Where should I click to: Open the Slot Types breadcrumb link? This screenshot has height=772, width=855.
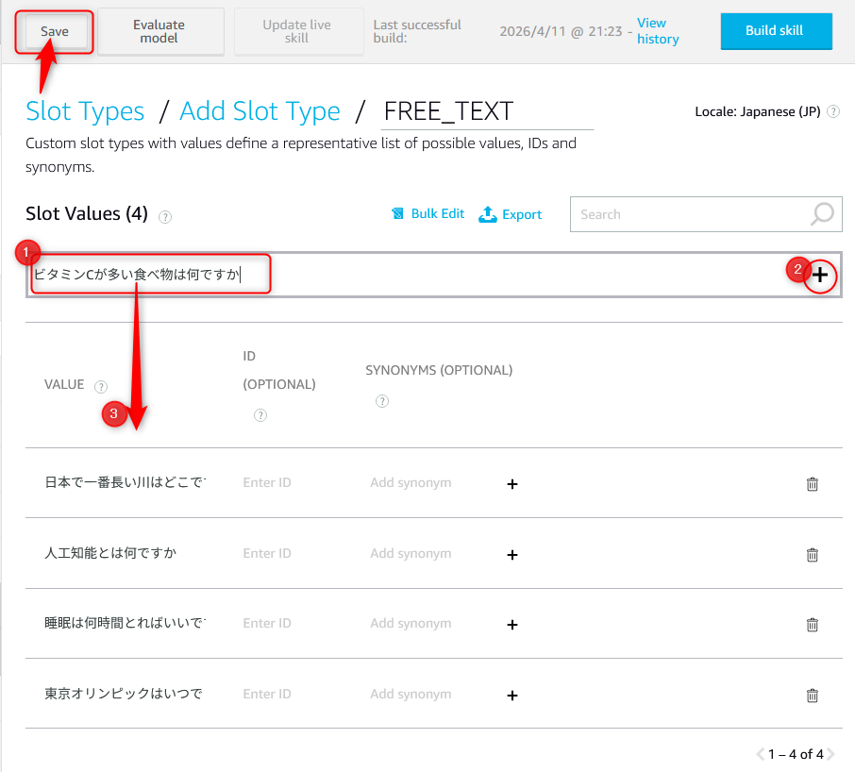pyautogui.click(x=85, y=111)
